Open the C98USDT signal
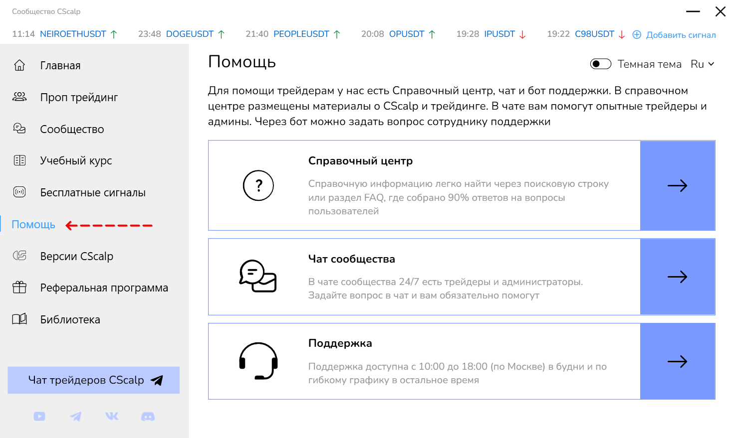The height and width of the screenshot is (438, 733). click(594, 34)
